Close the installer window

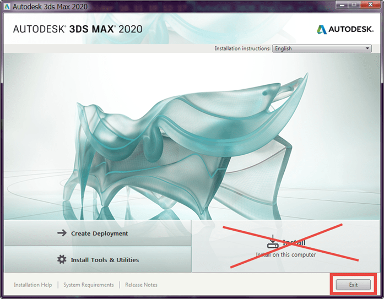[371, 4]
